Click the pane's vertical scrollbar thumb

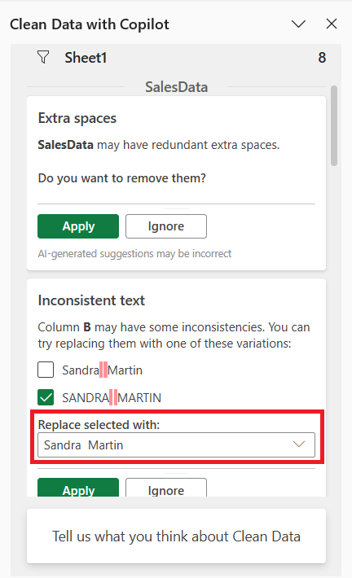(x=334, y=125)
